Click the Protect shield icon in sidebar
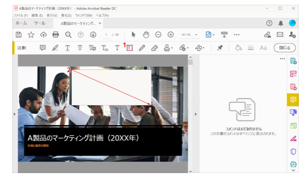The height and width of the screenshot is (176, 306). [x=293, y=152]
